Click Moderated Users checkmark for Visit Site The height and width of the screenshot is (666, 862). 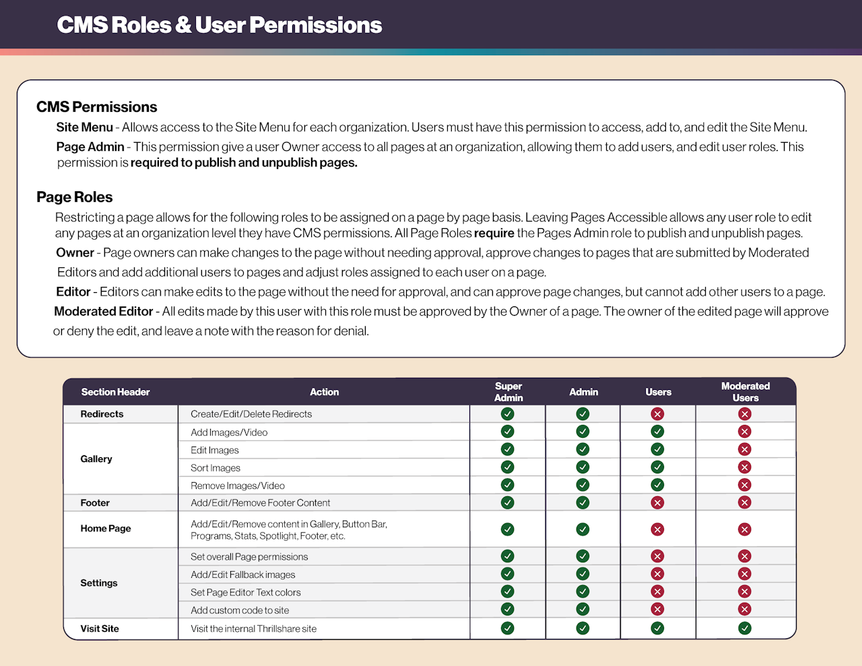pos(745,628)
